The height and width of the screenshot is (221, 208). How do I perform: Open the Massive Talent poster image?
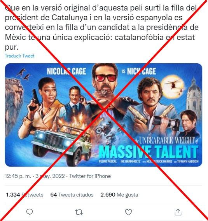103,115
